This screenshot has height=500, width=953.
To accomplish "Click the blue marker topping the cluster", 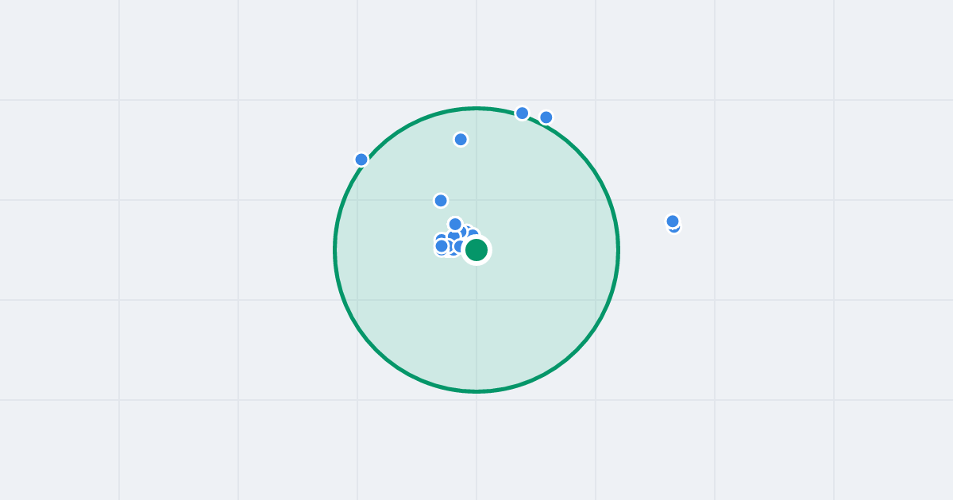I will [x=455, y=224].
